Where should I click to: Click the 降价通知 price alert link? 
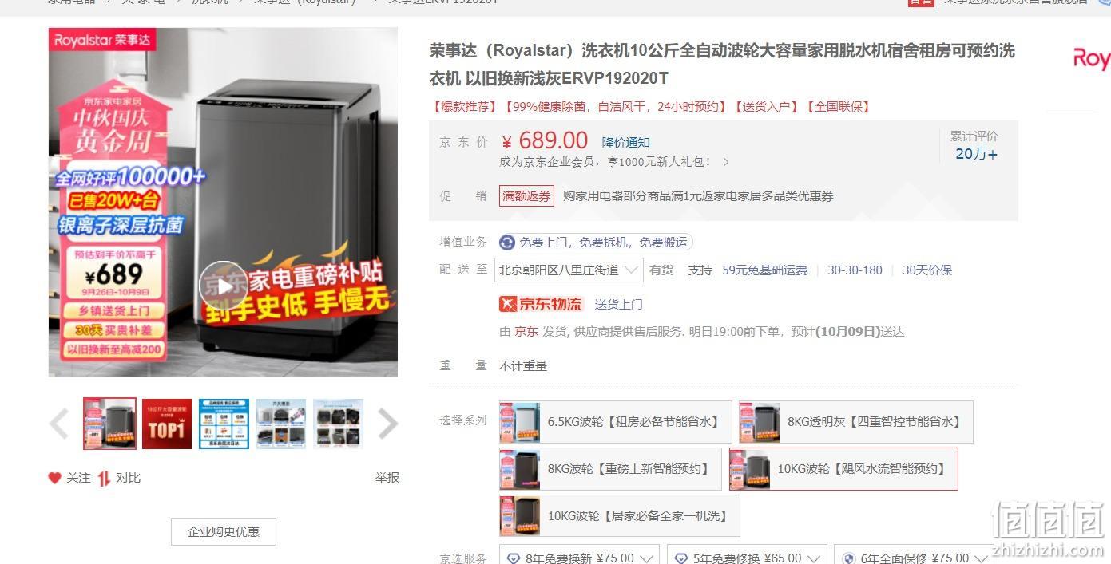(625, 143)
